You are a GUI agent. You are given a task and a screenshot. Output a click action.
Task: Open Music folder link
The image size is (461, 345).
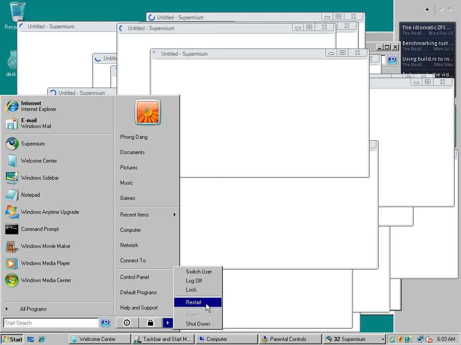click(x=148, y=183)
